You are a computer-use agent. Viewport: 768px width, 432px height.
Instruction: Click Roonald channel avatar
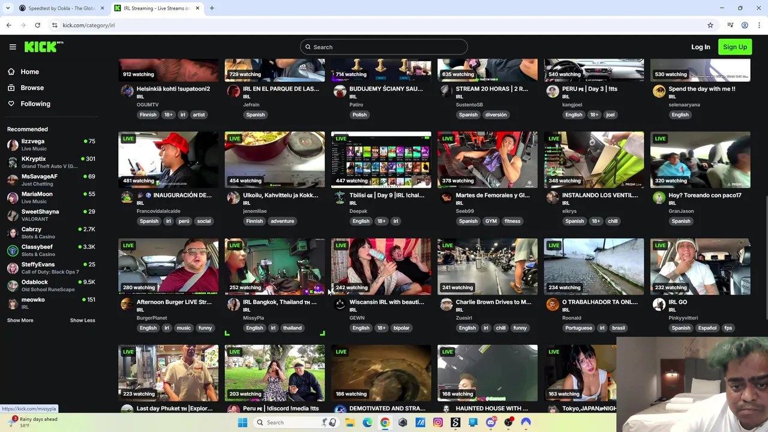[553, 304]
